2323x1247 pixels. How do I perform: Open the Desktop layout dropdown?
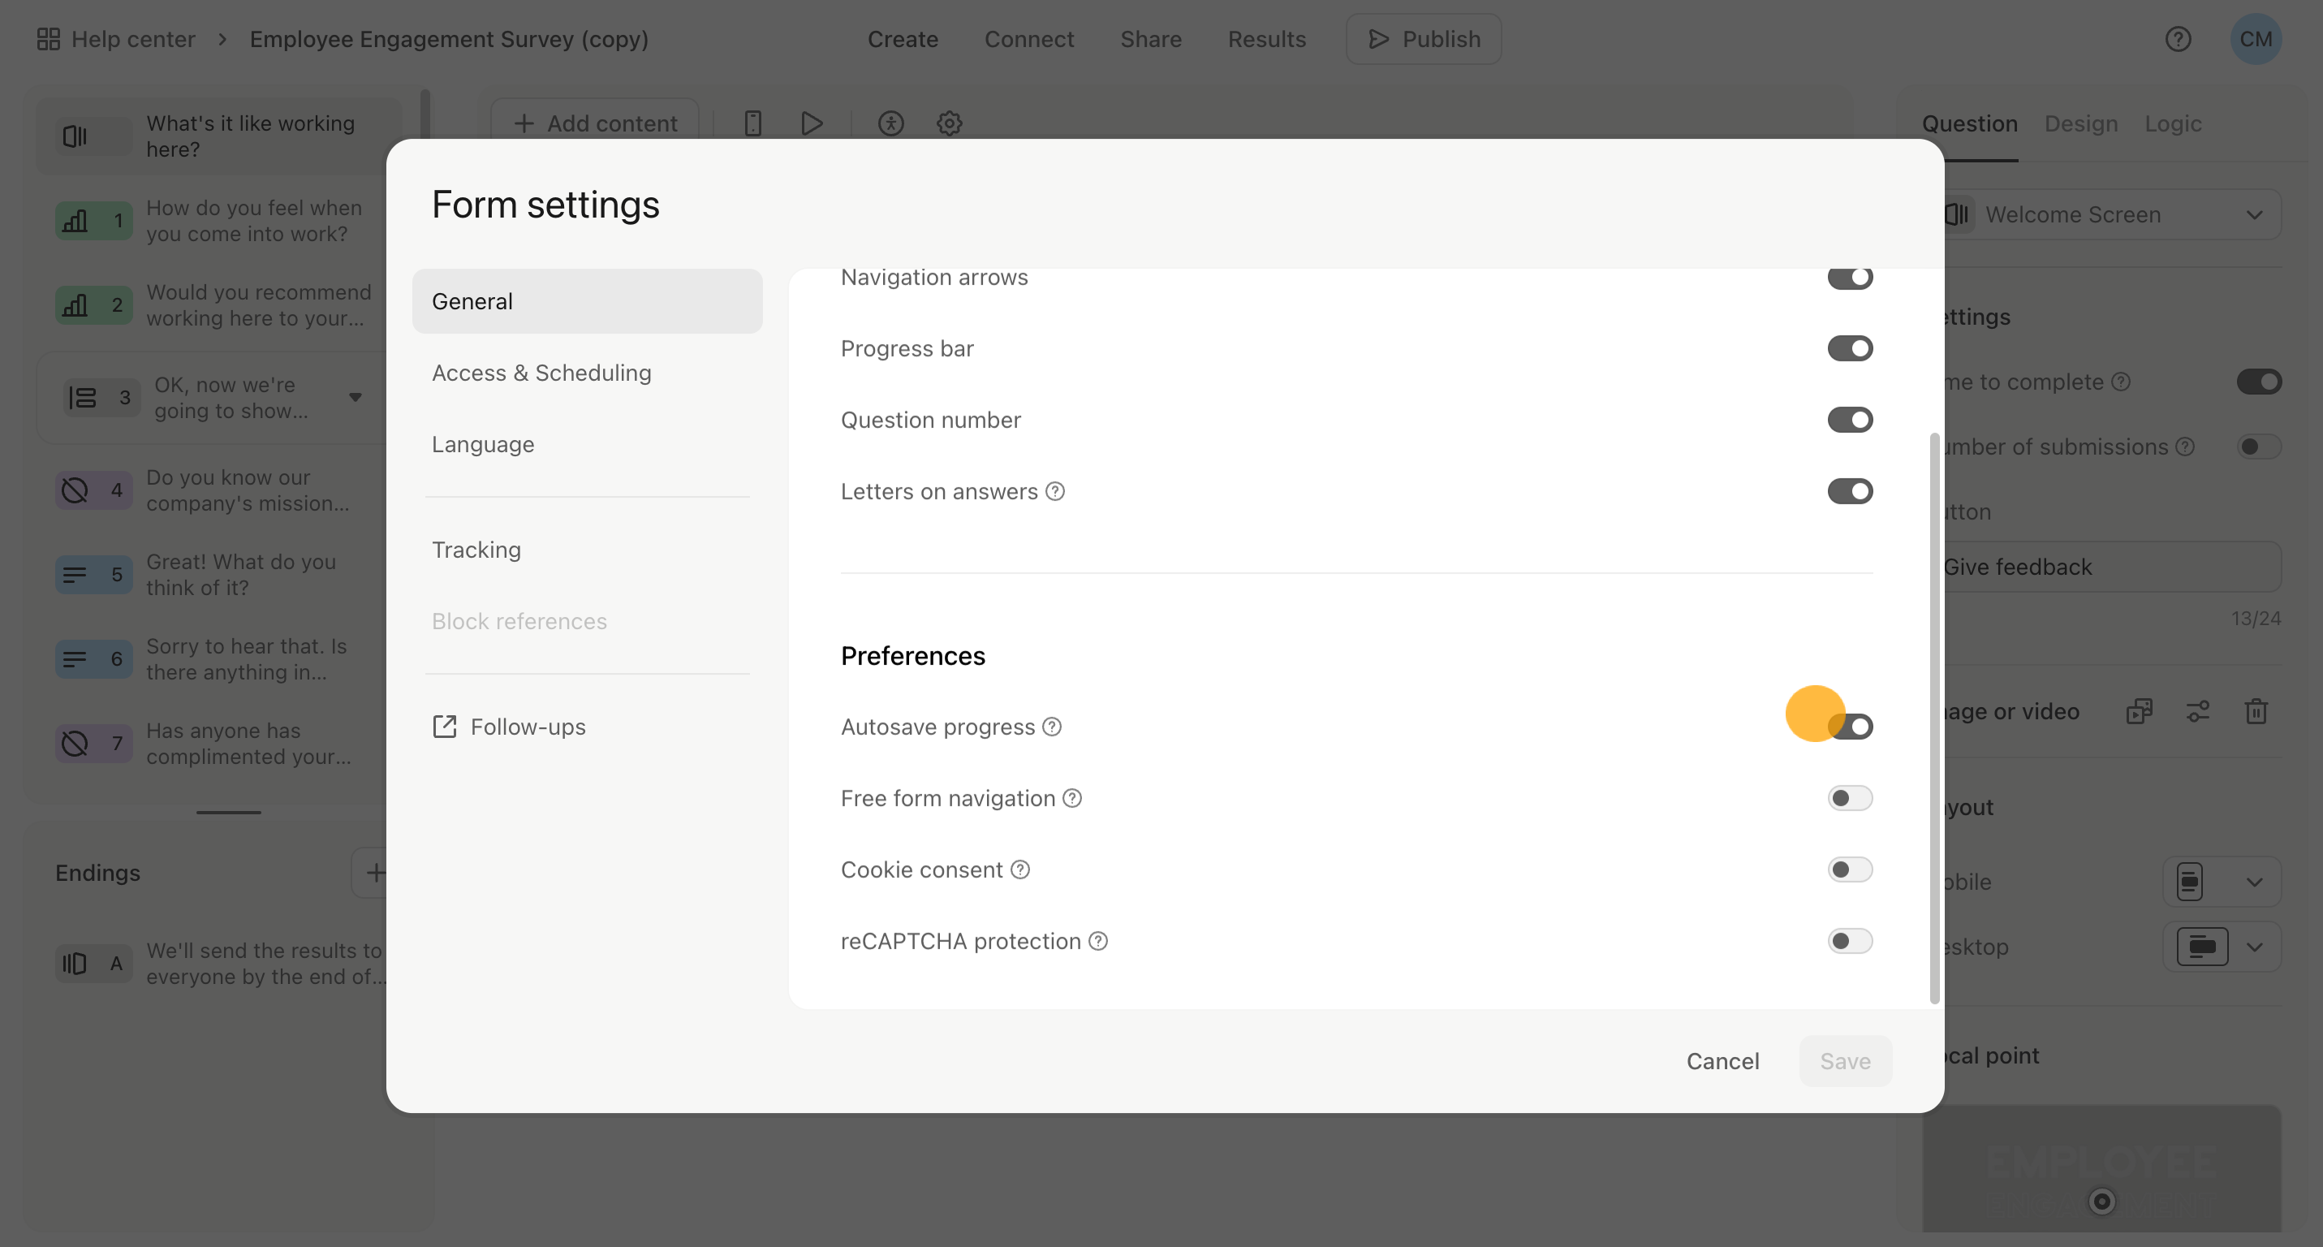point(2222,947)
